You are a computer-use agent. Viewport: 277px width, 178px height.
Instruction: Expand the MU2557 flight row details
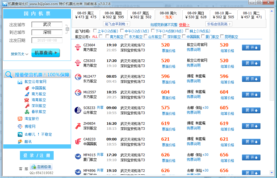coord(251,95)
